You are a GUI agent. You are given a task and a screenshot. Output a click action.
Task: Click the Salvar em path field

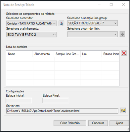click(x=62, y=111)
